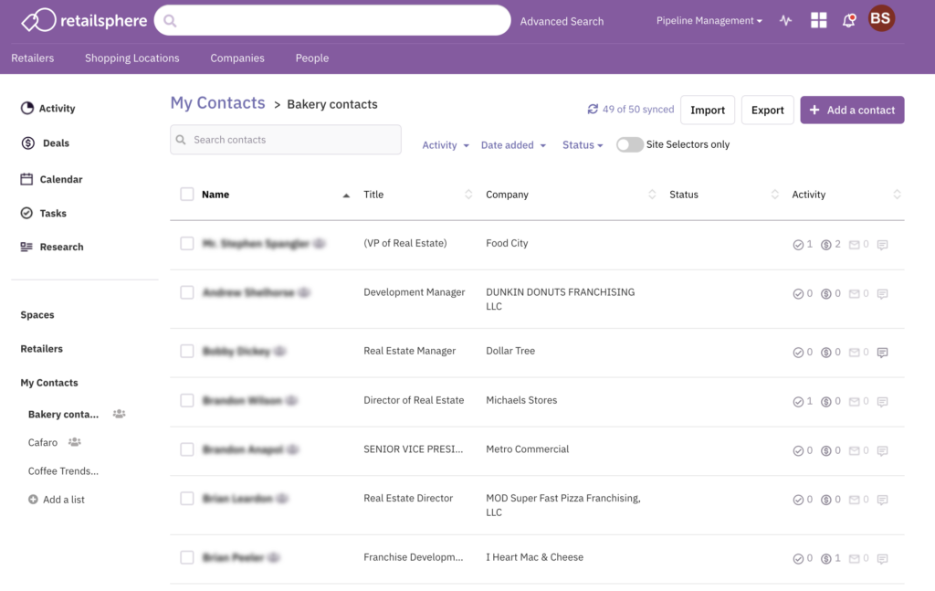
Task: Click the plus icon for Add a list
Action: point(33,499)
